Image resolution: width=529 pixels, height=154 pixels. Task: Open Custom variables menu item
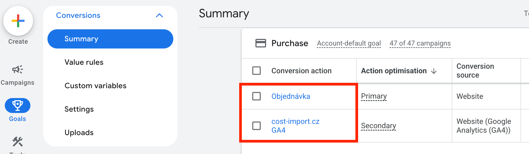[x=95, y=86]
